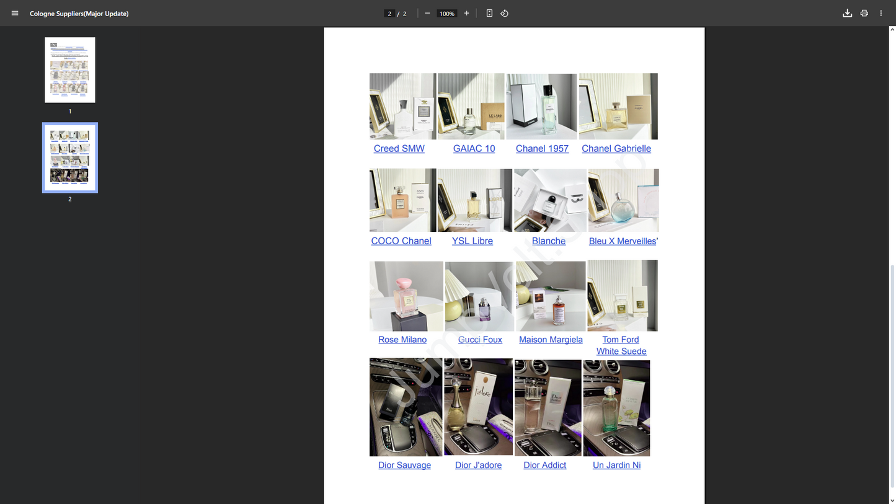Toggle the sidebar menu icon
Image resolution: width=896 pixels, height=504 pixels.
[15, 13]
